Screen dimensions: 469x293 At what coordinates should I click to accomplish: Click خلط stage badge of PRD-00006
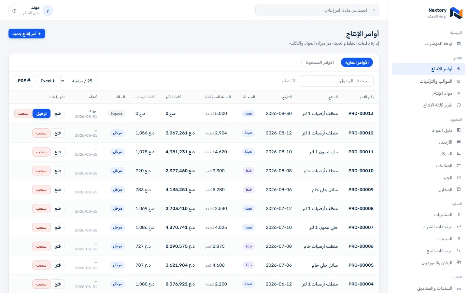coord(249,246)
